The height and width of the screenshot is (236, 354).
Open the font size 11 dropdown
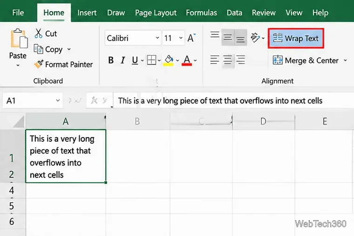(x=181, y=38)
